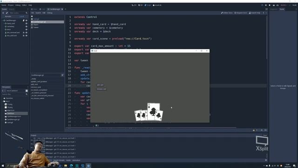This screenshot has width=298, height=168.
Task: Click the large ace of clubs card
Action: point(154,111)
